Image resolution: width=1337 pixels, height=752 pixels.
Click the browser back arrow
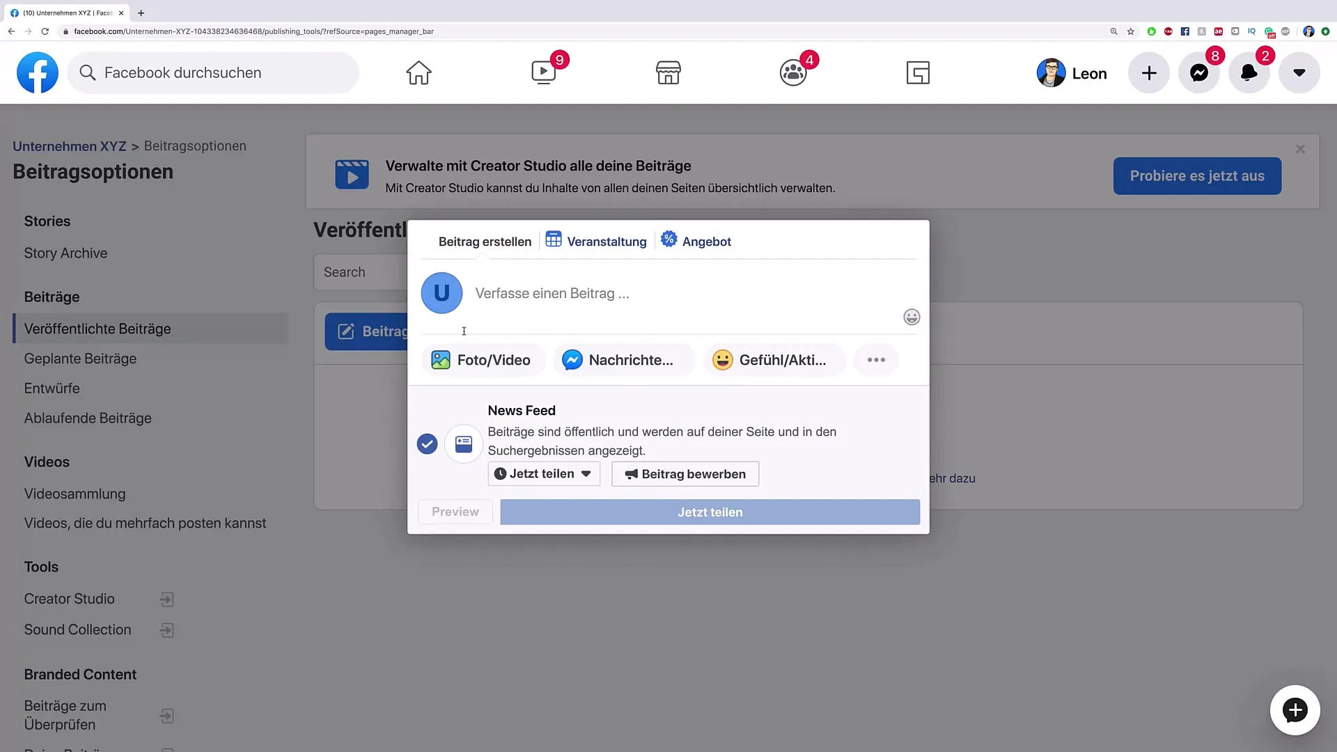pos(11,31)
